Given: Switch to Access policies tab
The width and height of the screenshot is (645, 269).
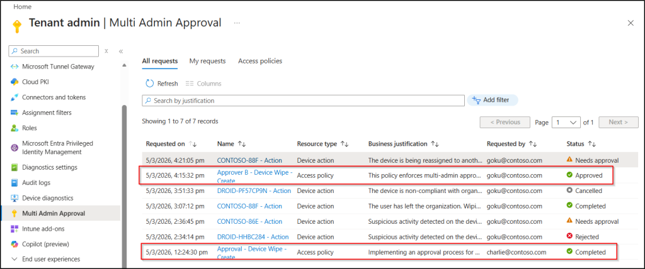Looking at the screenshot, I should click(x=260, y=61).
